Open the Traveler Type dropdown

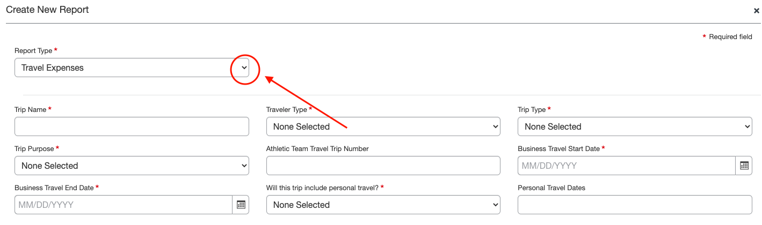coord(383,126)
